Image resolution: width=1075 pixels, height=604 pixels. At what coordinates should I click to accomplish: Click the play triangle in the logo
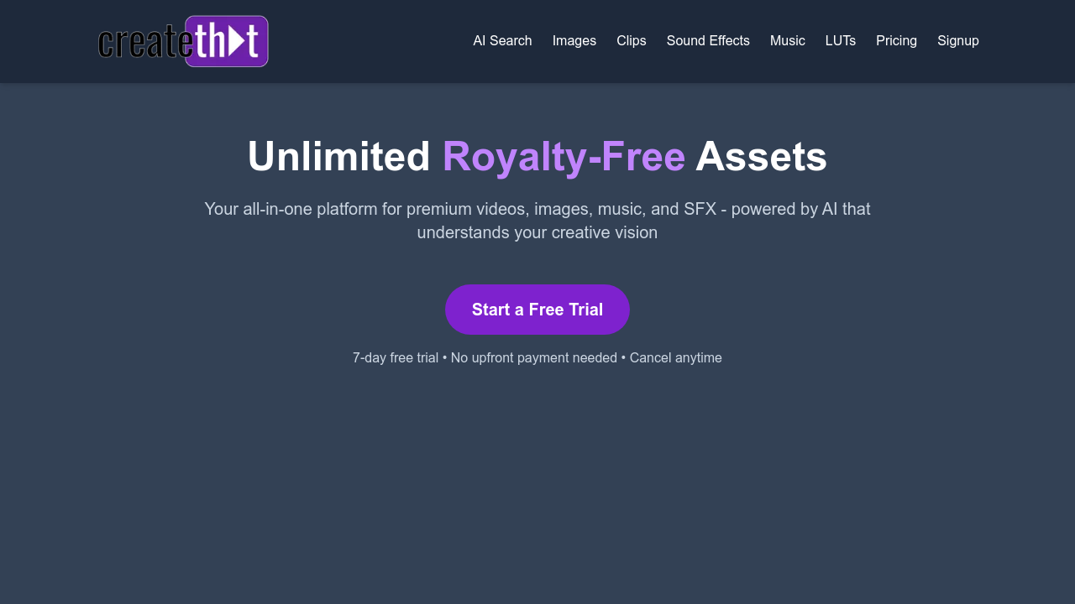[236, 40]
